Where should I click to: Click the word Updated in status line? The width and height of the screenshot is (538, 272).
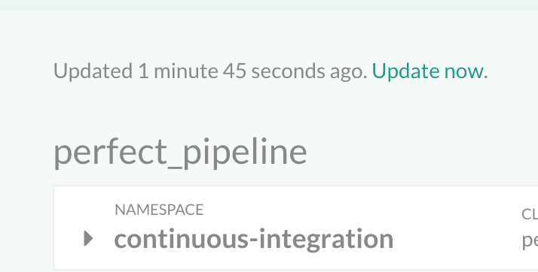coord(93,71)
